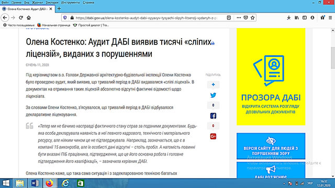Open File Explorer from taskbar
The width and height of the screenshot is (335, 188).
pyautogui.click(x=20, y=183)
